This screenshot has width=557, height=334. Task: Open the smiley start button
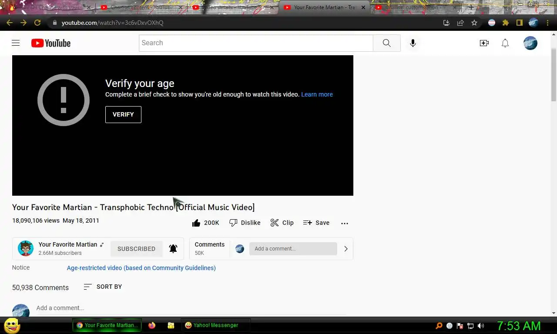(x=12, y=325)
